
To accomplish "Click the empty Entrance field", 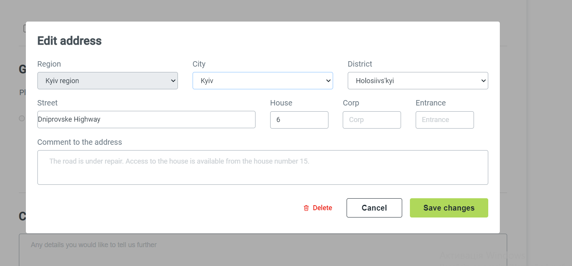I will pos(445,120).
